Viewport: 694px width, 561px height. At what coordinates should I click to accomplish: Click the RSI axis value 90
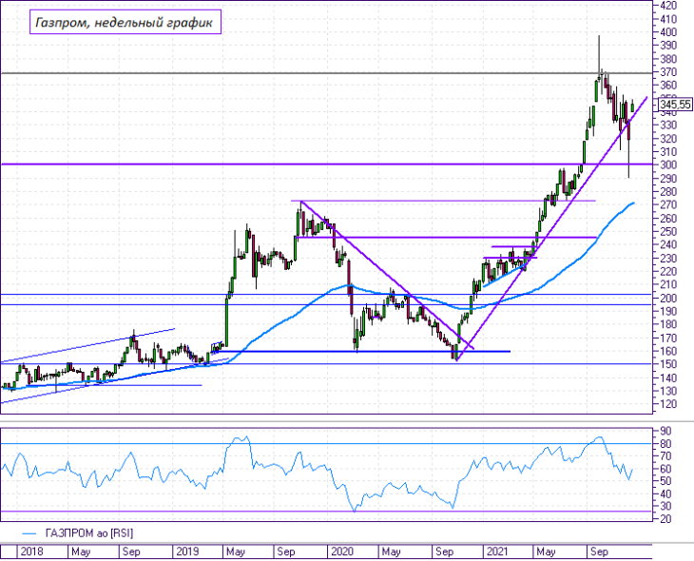point(665,431)
